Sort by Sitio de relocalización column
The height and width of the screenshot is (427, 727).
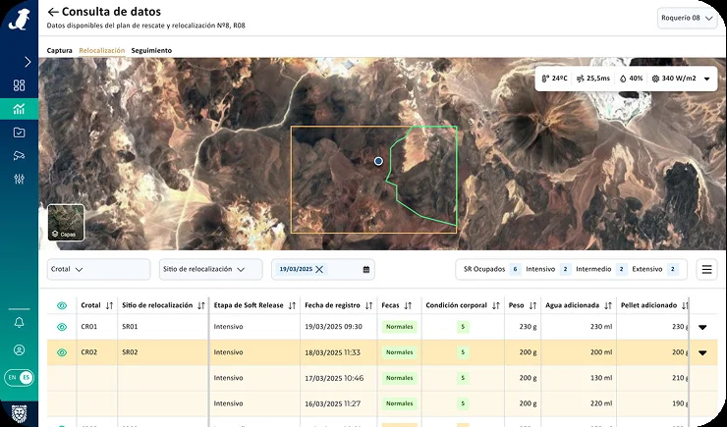[200, 305]
